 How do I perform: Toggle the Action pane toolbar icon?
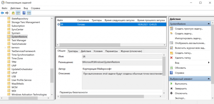[29, 13]
